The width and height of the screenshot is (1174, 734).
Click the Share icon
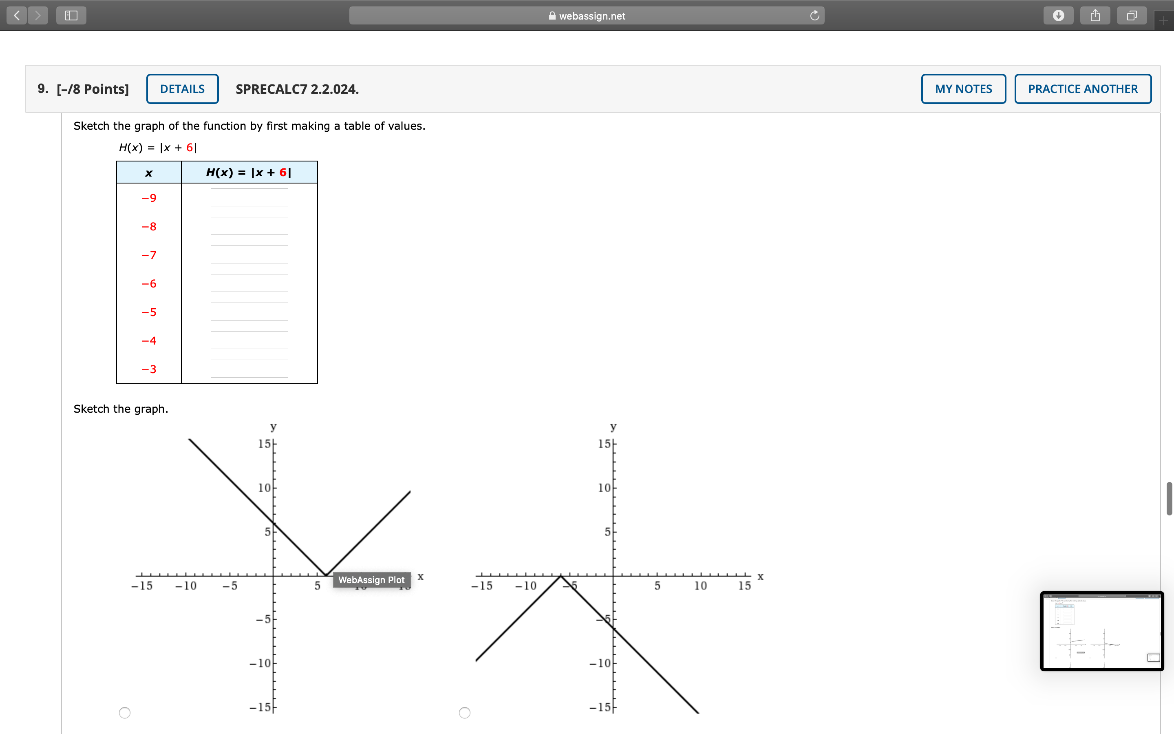(1095, 15)
